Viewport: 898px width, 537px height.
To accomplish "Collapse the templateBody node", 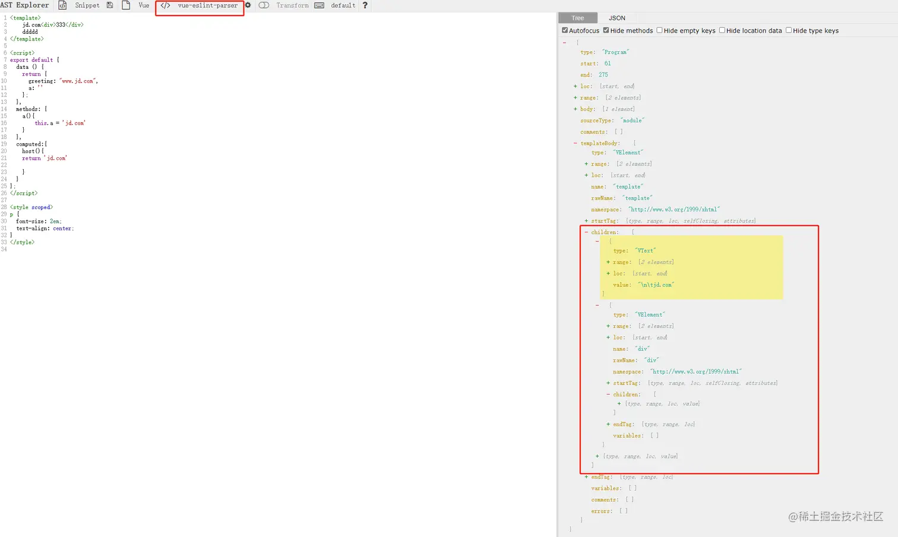I will [575, 143].
